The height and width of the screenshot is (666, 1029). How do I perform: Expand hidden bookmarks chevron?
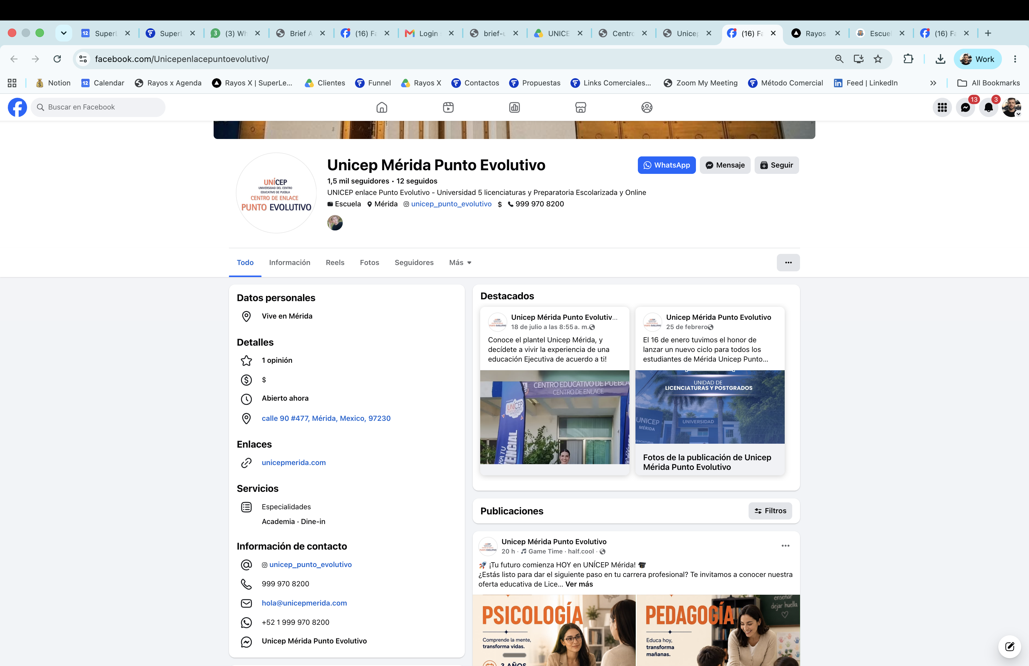[x=933, y=83]
